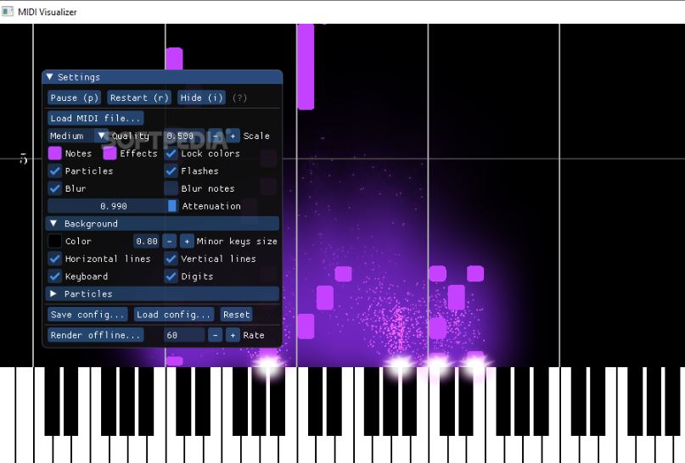Collapse the Settings panel title arrow
This screenshot has height=463, width=685.
pyautogui.click(x=49, y=77)
